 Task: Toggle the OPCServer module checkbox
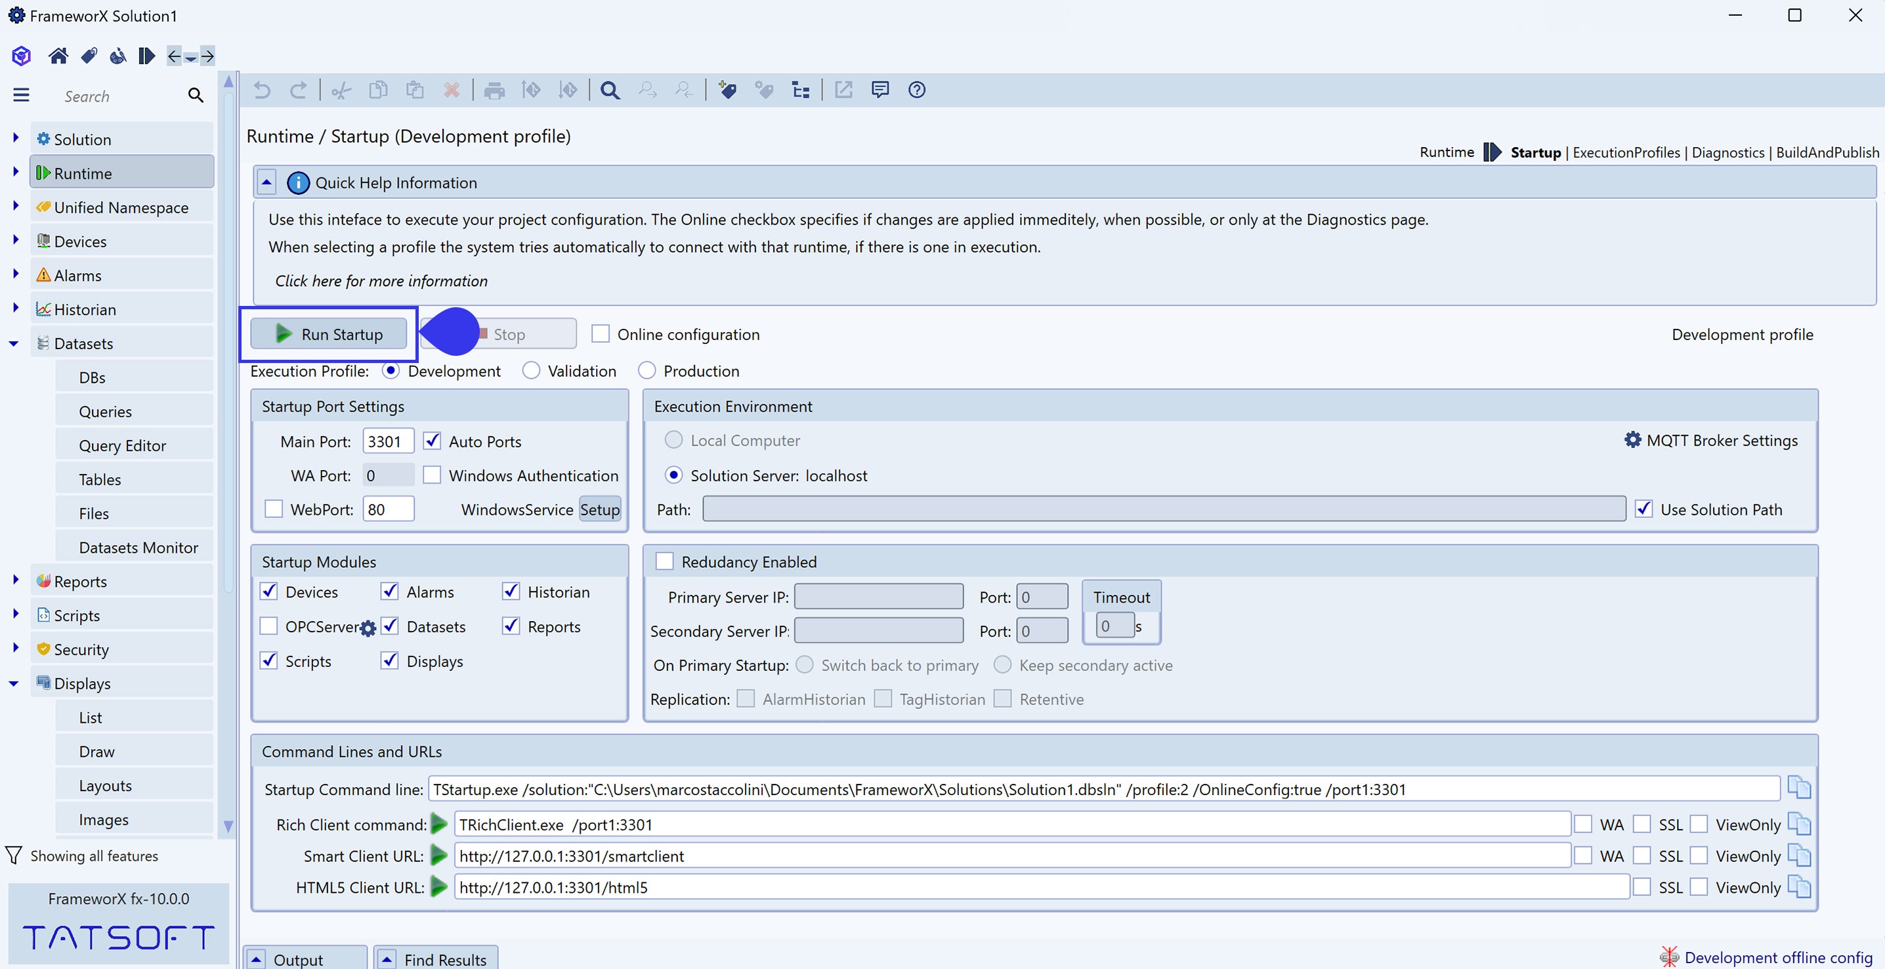[268, 626]
